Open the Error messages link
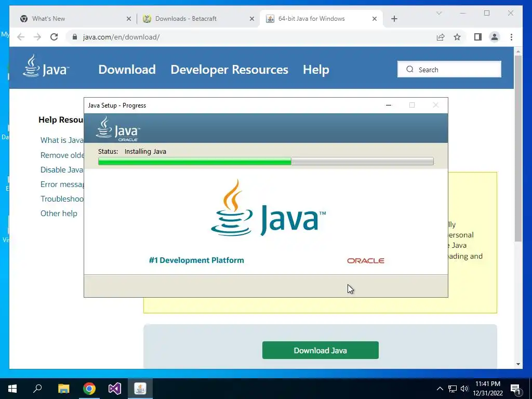Image resolution: width=532 pixels, height=399 pixels. (62, 184)
